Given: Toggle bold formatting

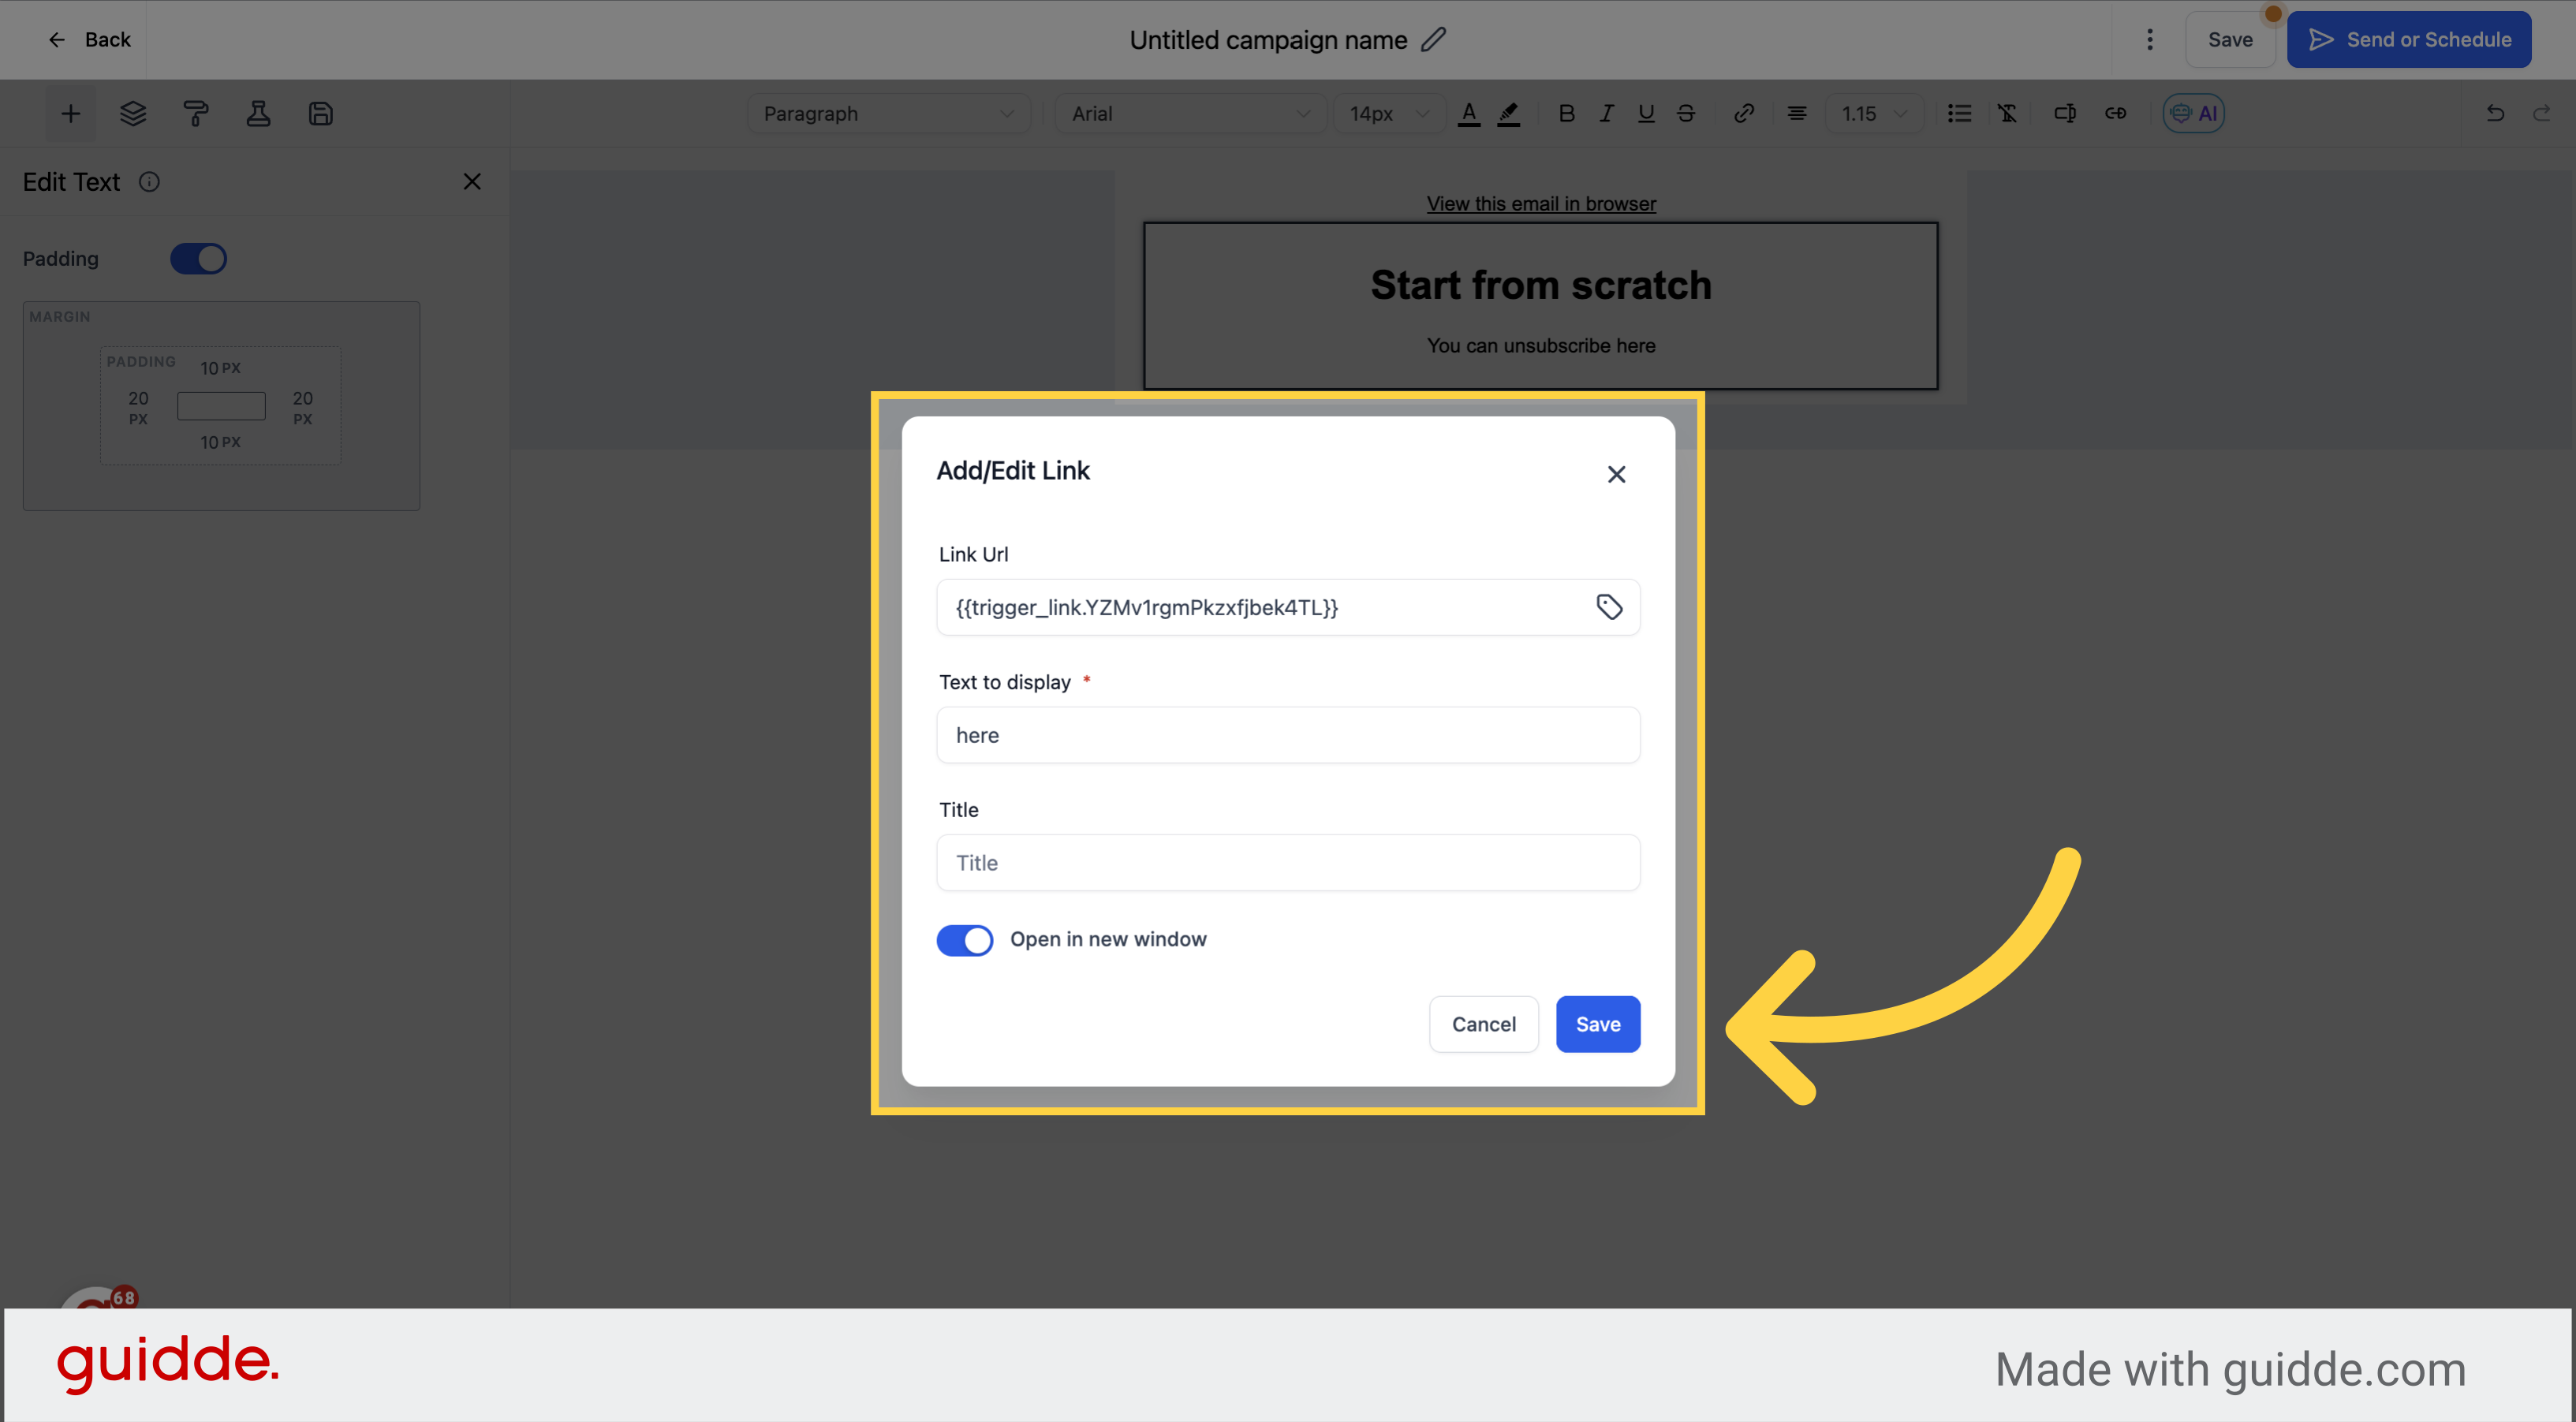Looking at the screenshot, I should click(x=1567, y=114).
